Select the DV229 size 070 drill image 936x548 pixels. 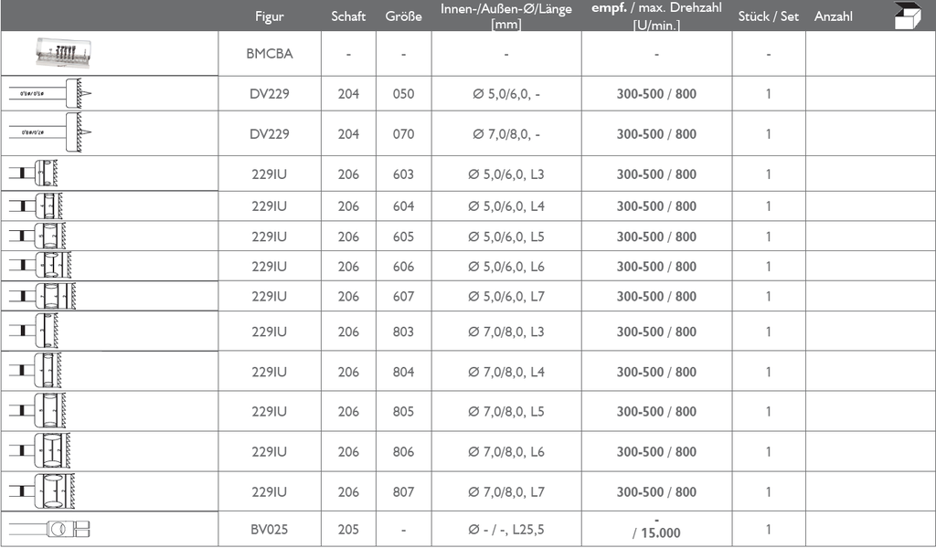point(50,132)
